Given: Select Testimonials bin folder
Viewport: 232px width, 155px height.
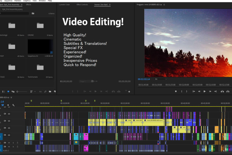Looking at the screenshot, I should click(40, 67).
